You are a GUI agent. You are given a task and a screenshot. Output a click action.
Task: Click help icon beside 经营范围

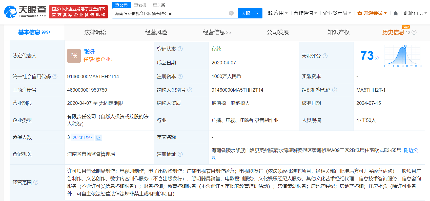36,182
